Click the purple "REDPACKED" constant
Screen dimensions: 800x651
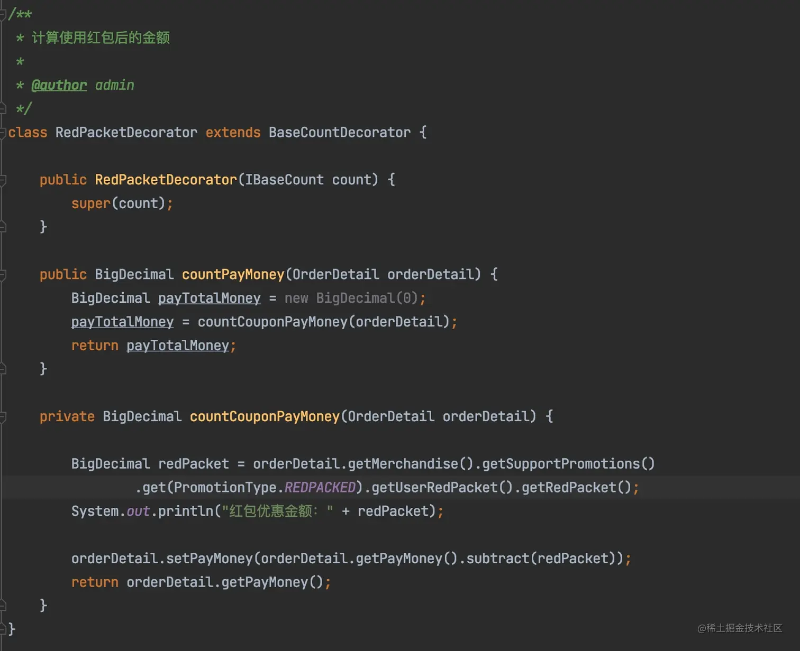pyautogui.click(x=320, y=487)
